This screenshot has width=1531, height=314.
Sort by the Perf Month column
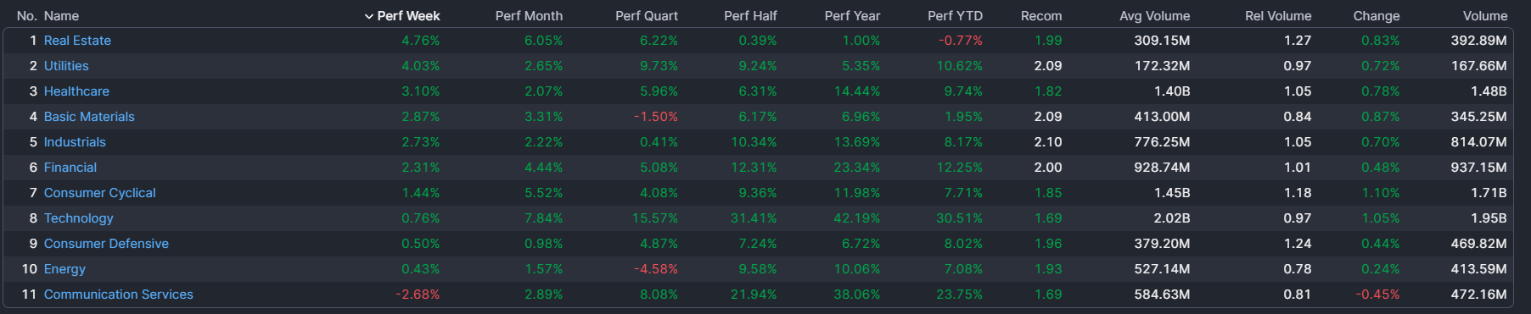529,16
